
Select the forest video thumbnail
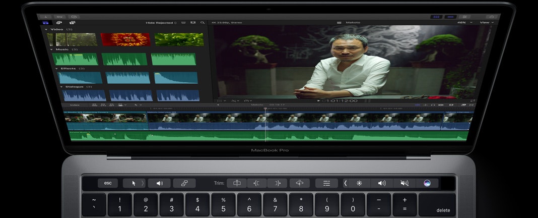[73, 39]
